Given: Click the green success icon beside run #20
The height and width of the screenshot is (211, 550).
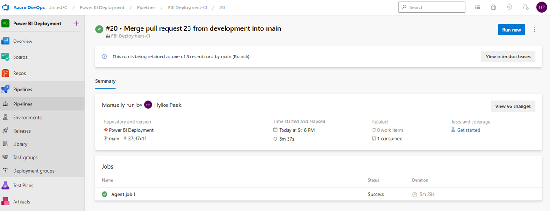Looking at the screenshot, I should [99, 29].
